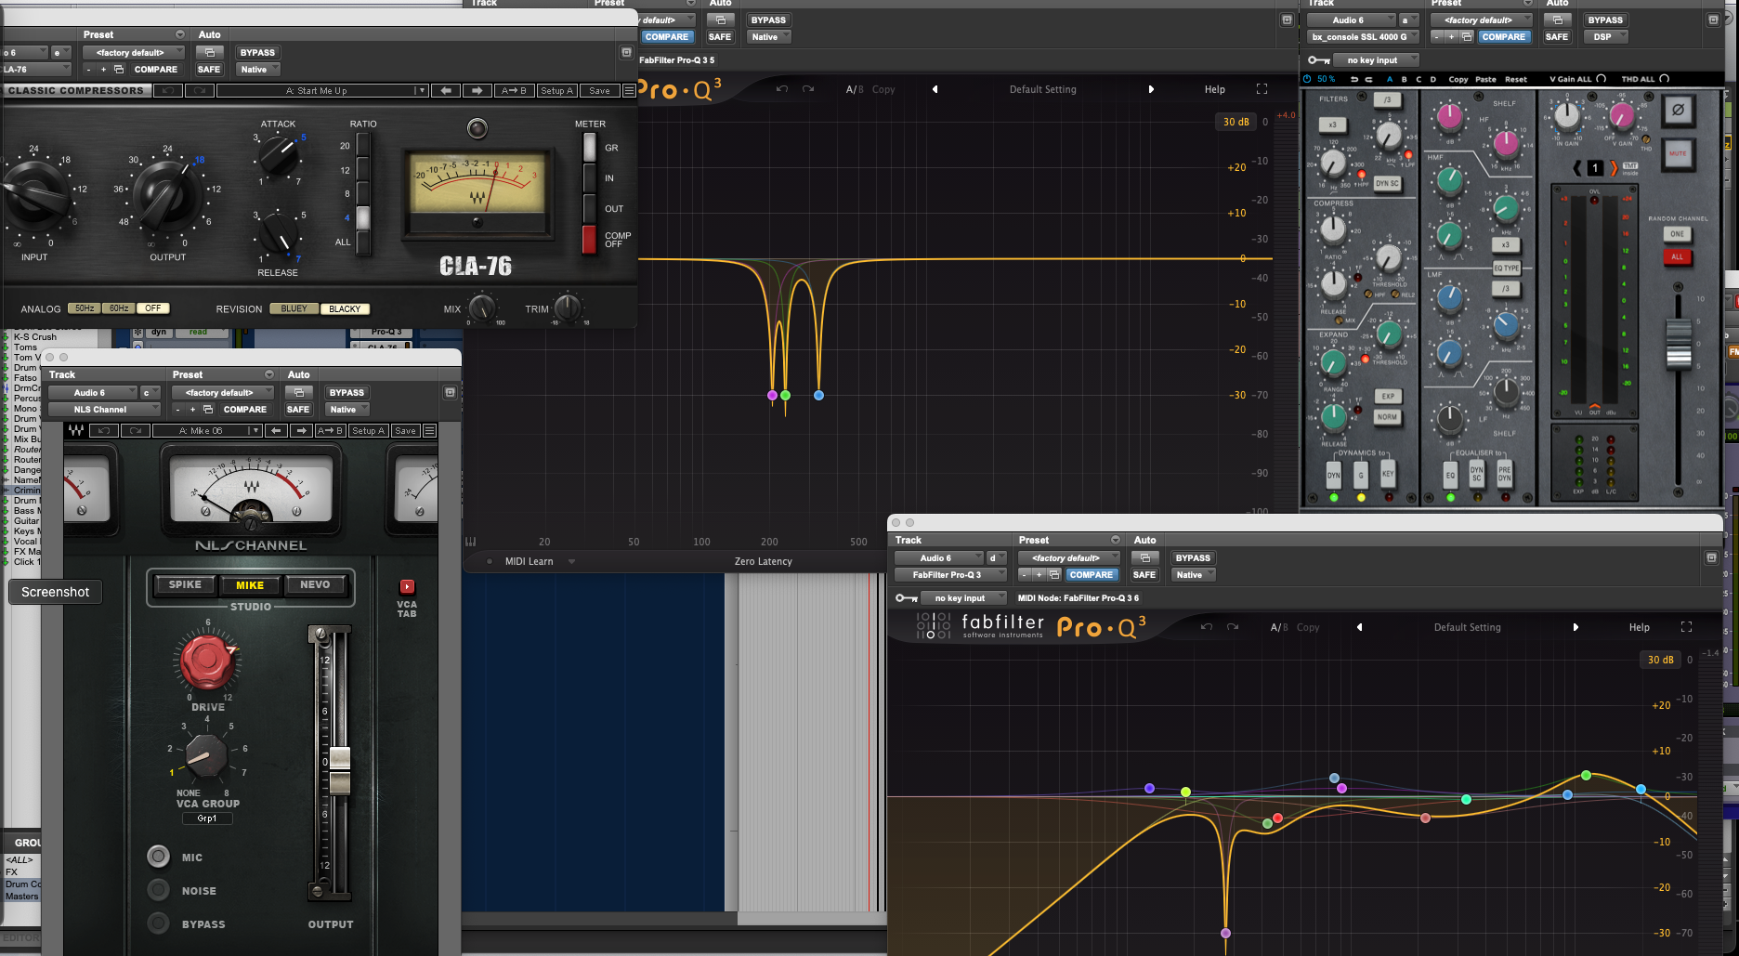Viewport: 1739px width, 956px height.
Task: Expand the MIDI Learn dropdown arrow
Action: pyautogui.click(x=571, y=561)
